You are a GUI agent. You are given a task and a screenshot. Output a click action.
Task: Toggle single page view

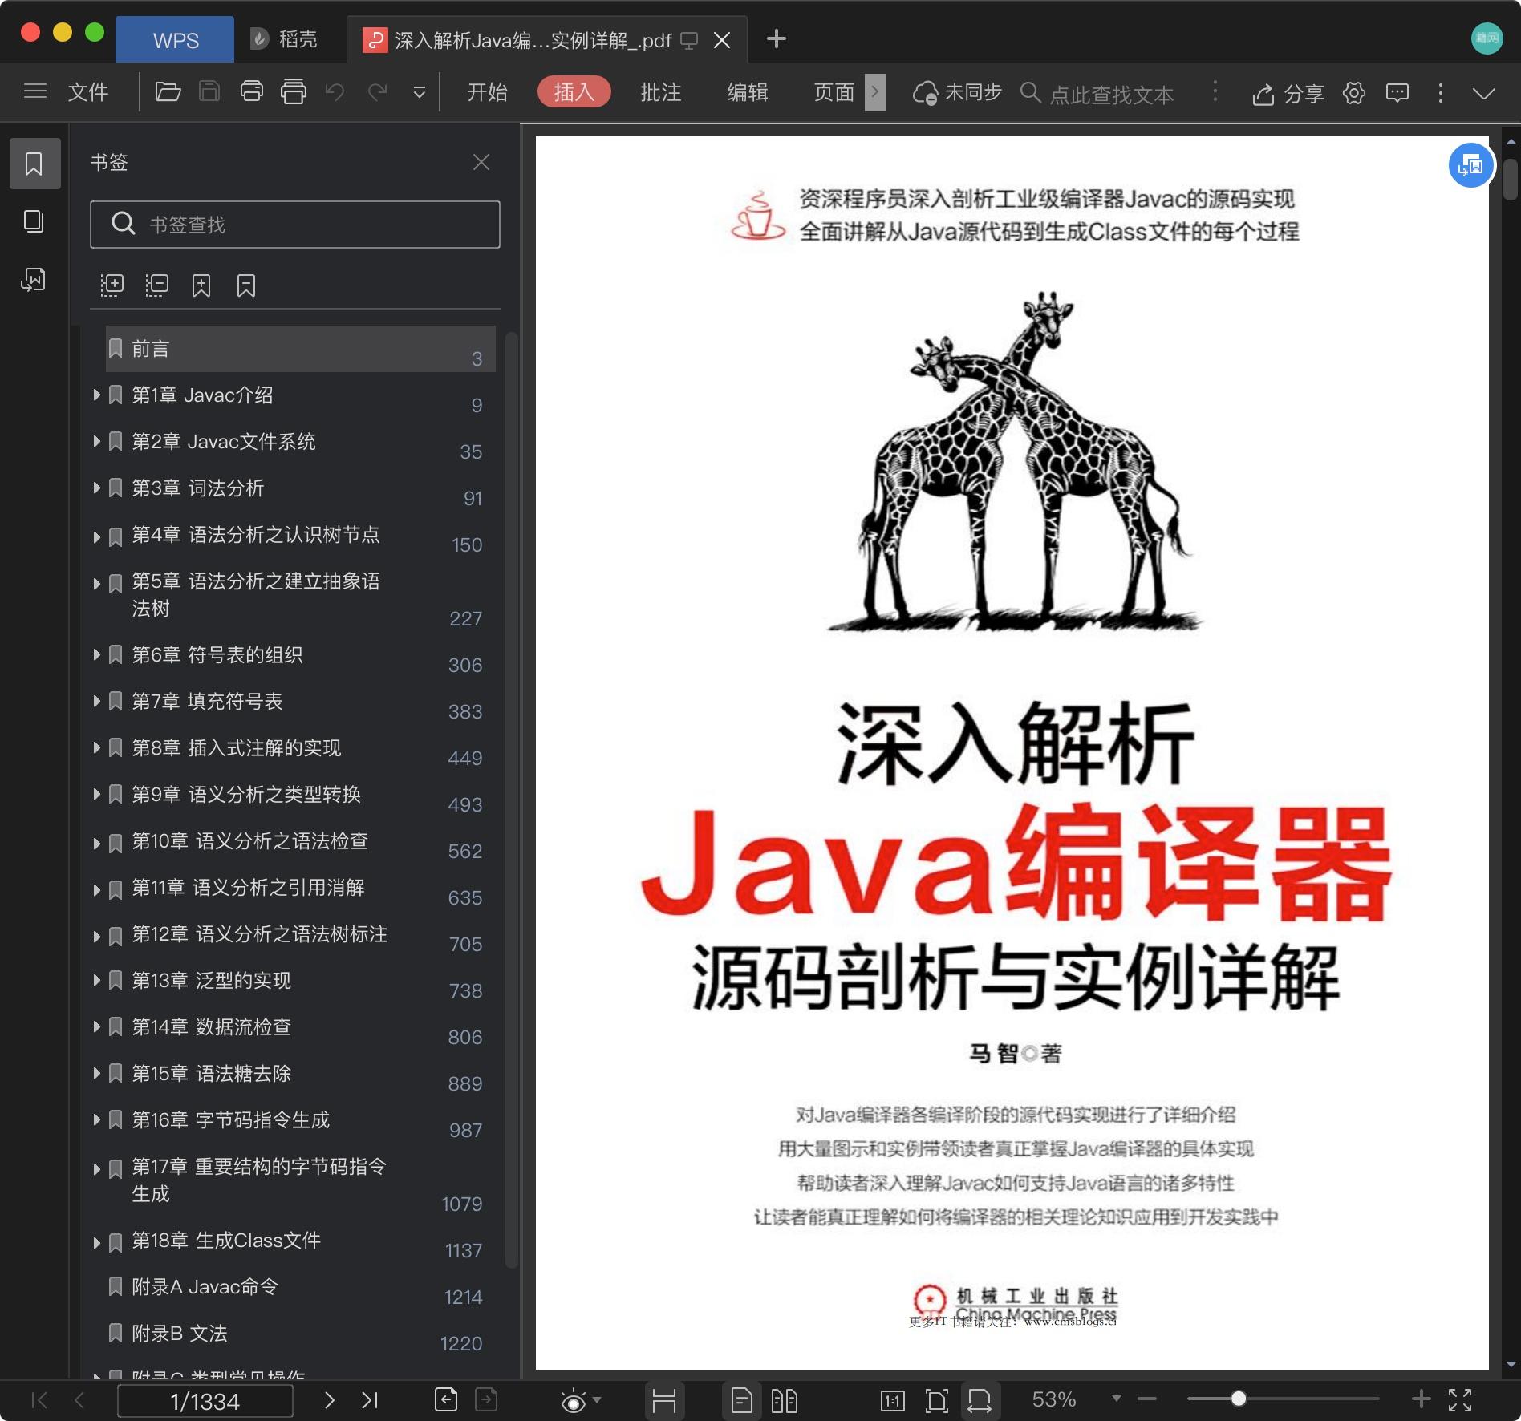[x=741, y=1401]
